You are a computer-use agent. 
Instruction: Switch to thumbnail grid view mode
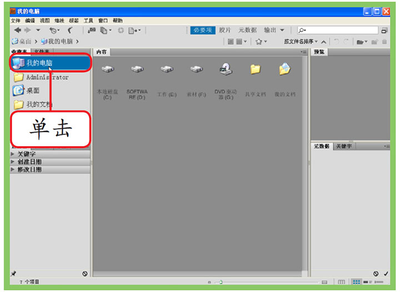click(357, 282)
